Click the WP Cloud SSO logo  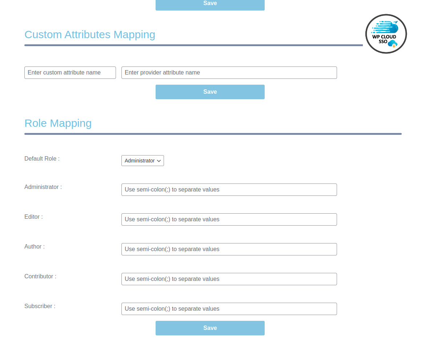click(386, 33)
